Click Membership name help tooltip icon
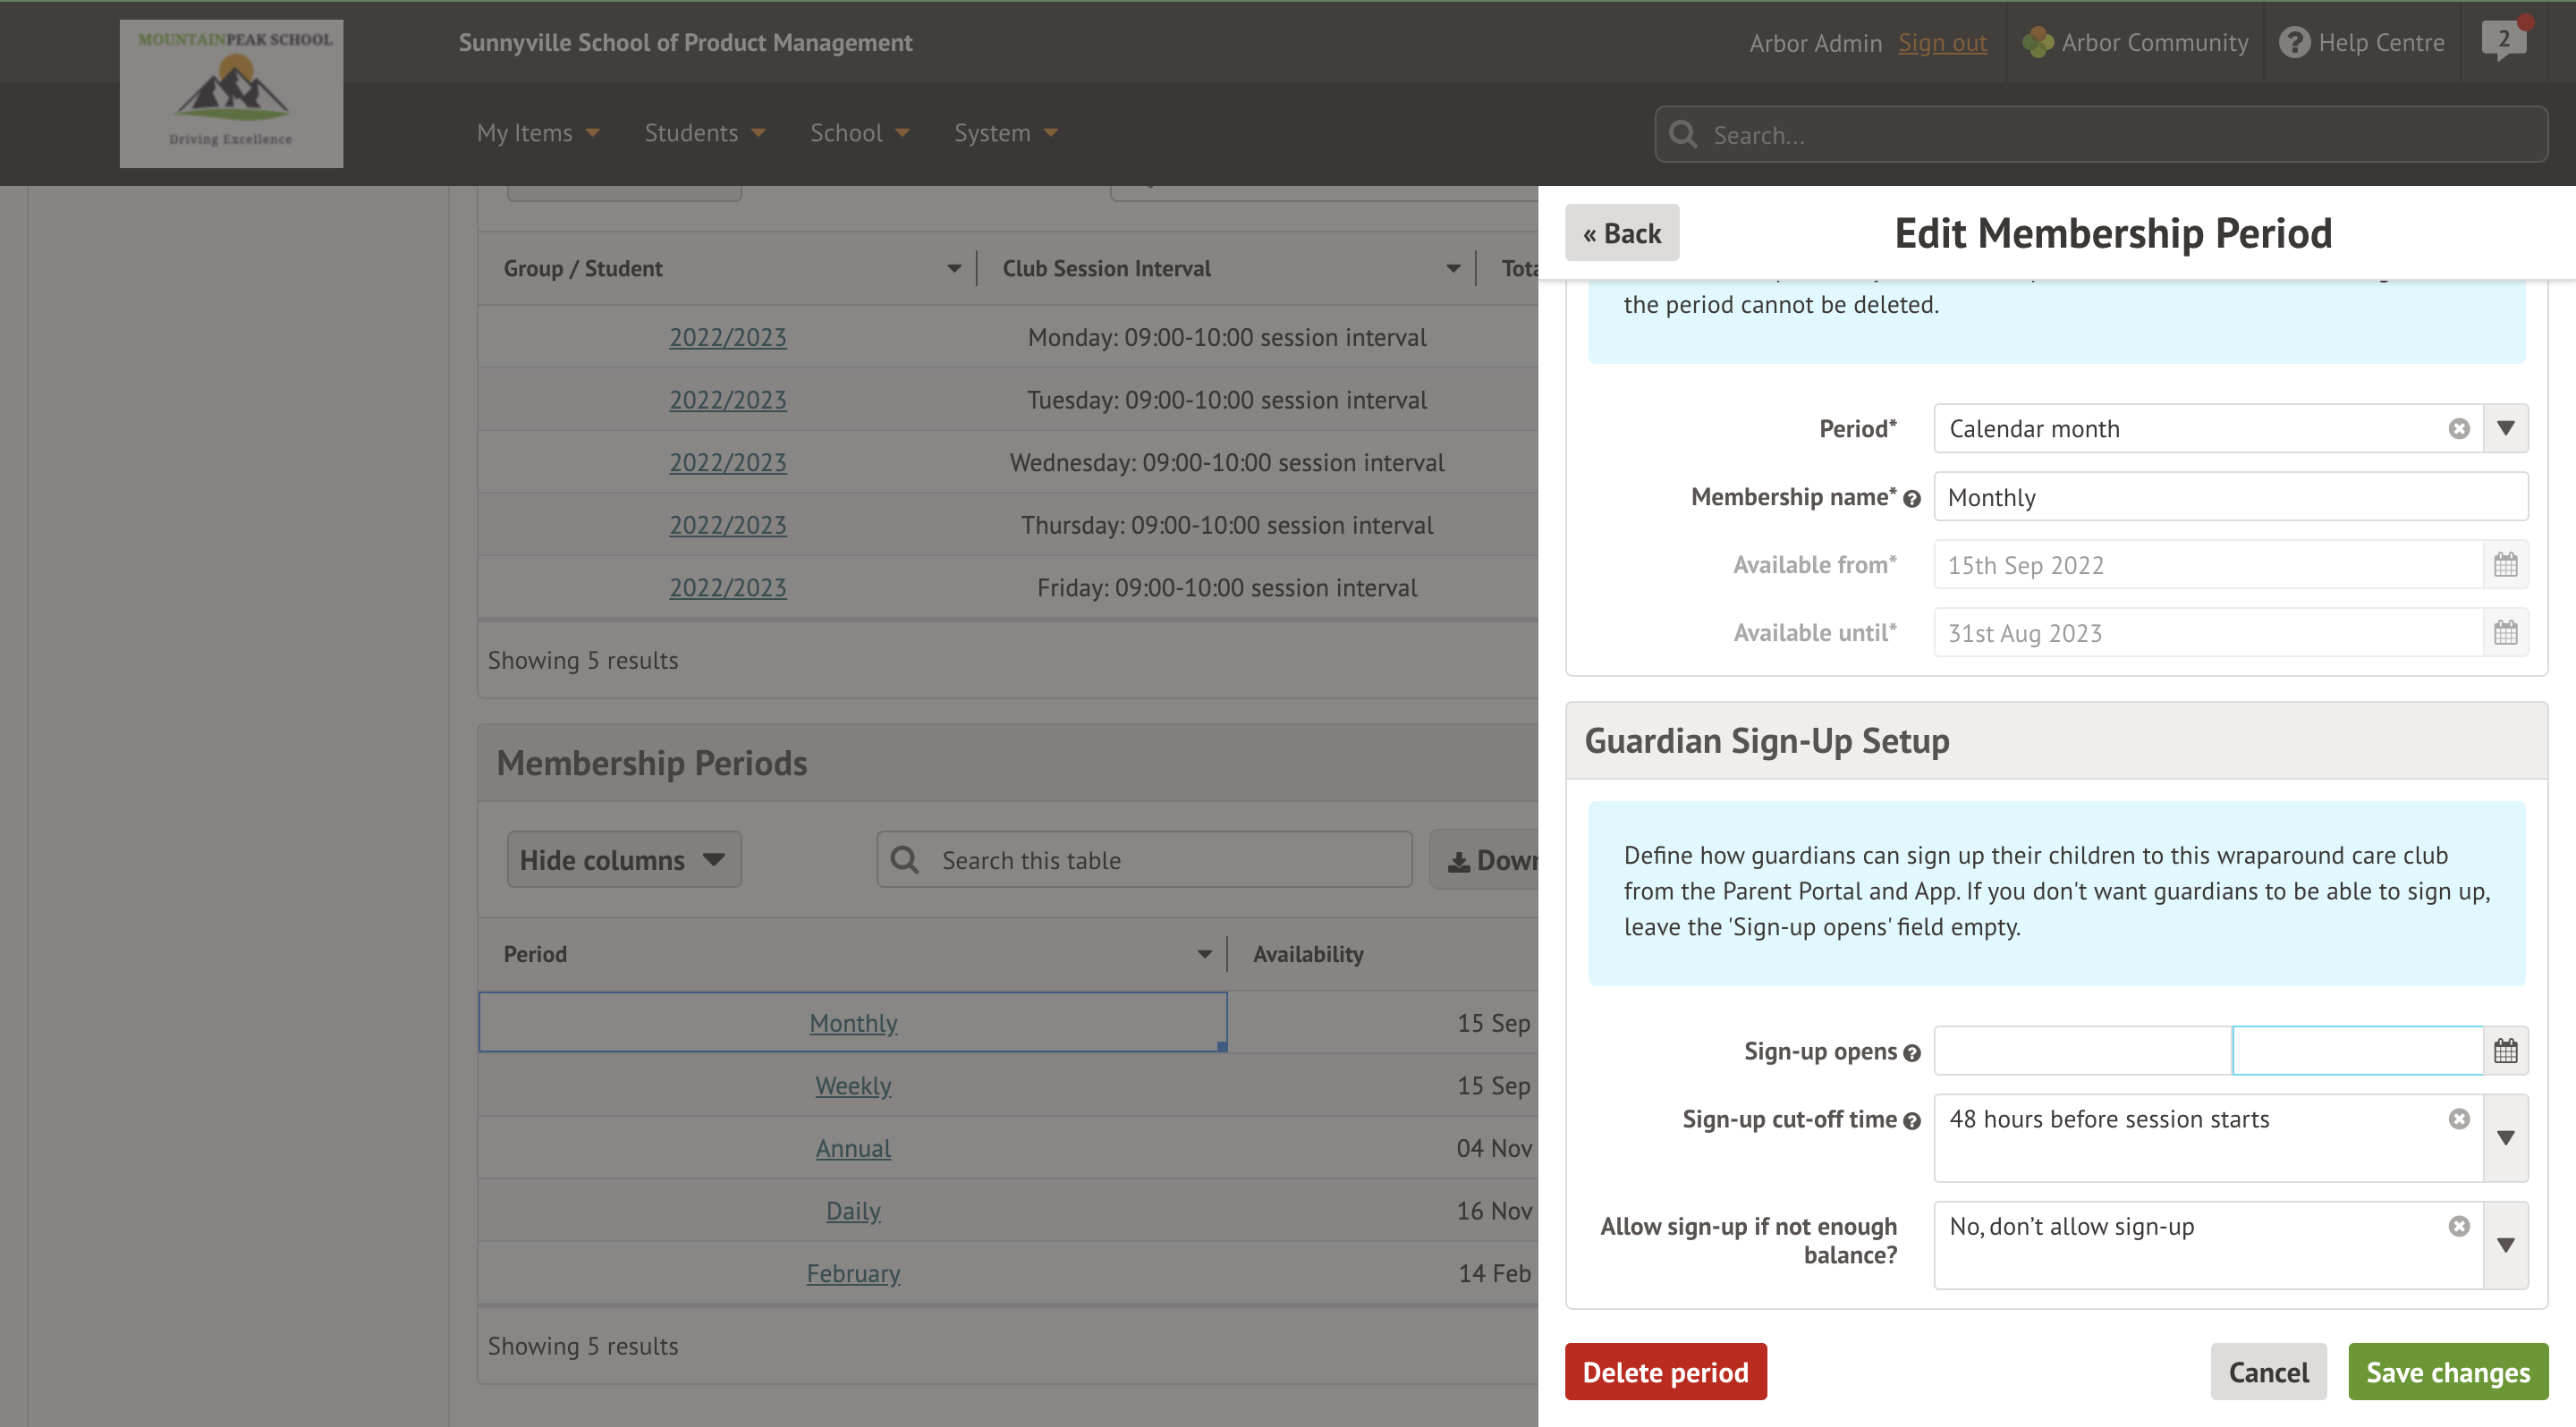 (1912, 499)
